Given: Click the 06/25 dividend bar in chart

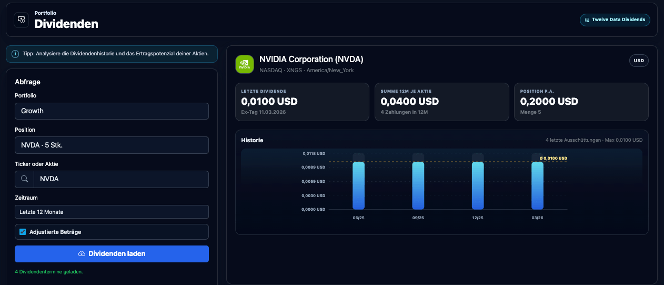Looking at the screenshot, I should tap(358, 185).
